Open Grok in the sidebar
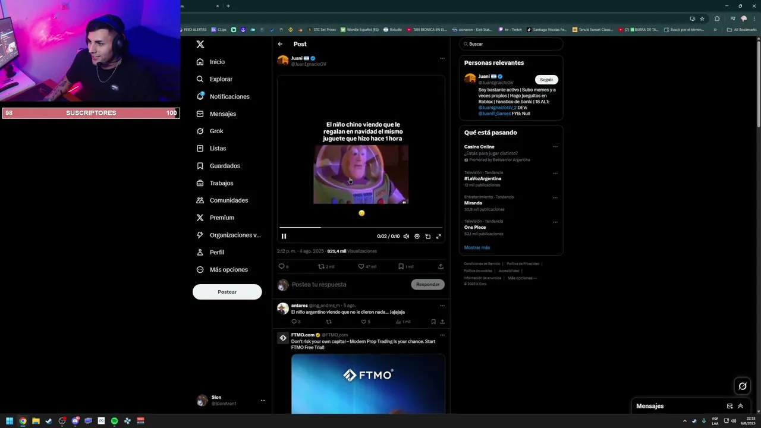The height and width of the screenshot is (428, 761). coord(210,131)
